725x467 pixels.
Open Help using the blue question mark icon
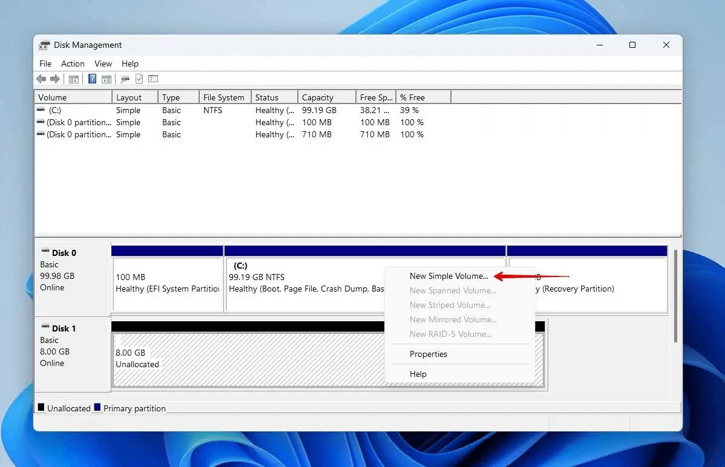pos(91,79)
